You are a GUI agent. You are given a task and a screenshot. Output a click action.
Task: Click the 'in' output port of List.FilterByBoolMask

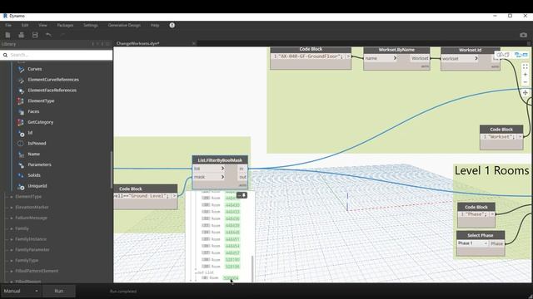coord(242,169)
